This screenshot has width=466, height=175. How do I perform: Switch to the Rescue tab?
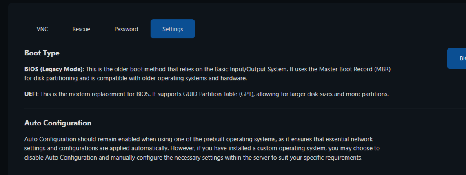pos(81,29)
